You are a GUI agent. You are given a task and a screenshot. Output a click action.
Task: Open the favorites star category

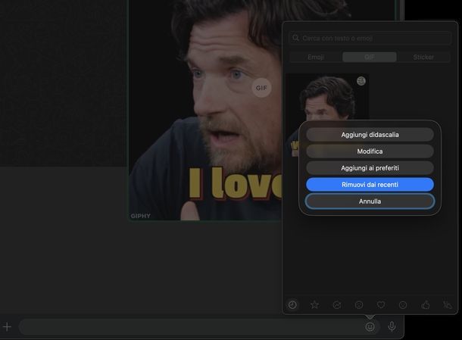[314, 304]
